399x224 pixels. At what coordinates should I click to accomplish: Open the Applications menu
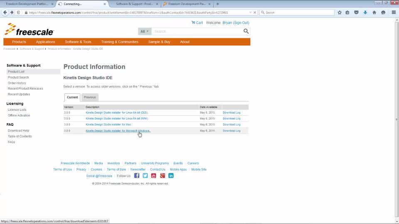click(45, 42)
